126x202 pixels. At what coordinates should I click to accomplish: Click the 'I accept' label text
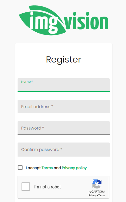pyautogui.click(x=33, y=168)
